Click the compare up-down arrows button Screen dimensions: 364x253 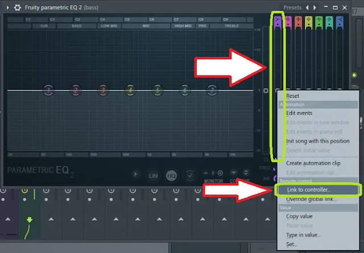246,173
